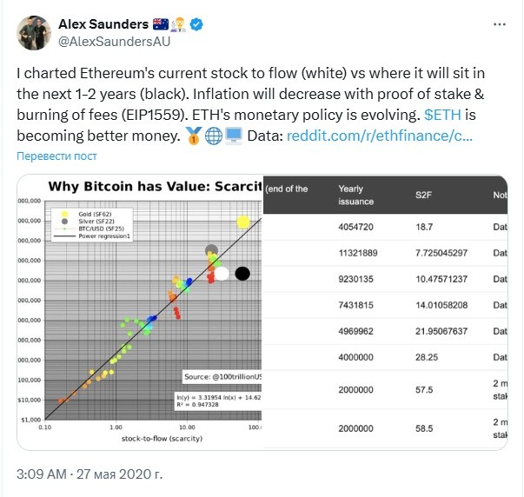Click the S2F column header
Screen dimensions: 524x497
point(423,195)
